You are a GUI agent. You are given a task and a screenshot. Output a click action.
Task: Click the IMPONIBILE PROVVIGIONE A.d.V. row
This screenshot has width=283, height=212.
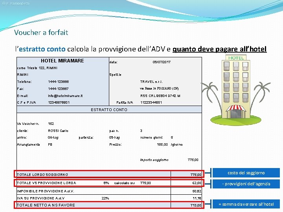[x=109, y=191]
